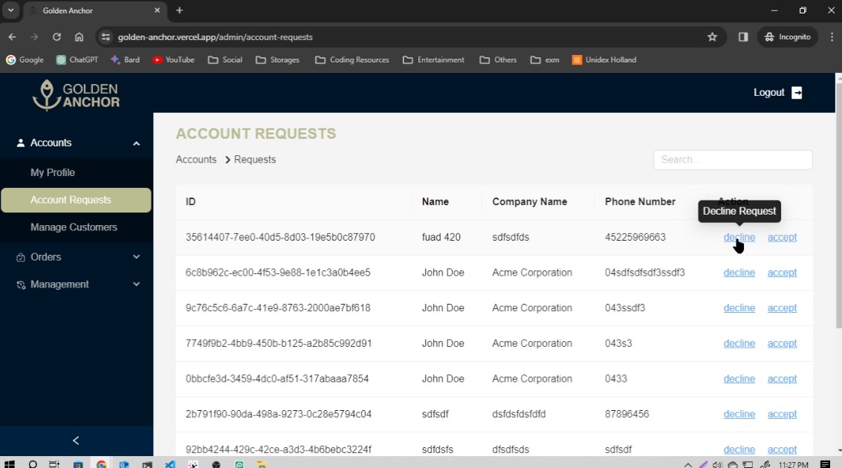Image resolution: width=842 pixels, height=468 pixels.
Task: Open the Coding Resources bookmarks folder
Action: 352,59
